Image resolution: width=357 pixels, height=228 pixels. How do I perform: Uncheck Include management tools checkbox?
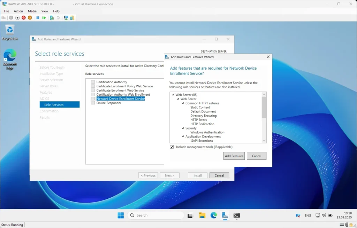pos(172,147)
